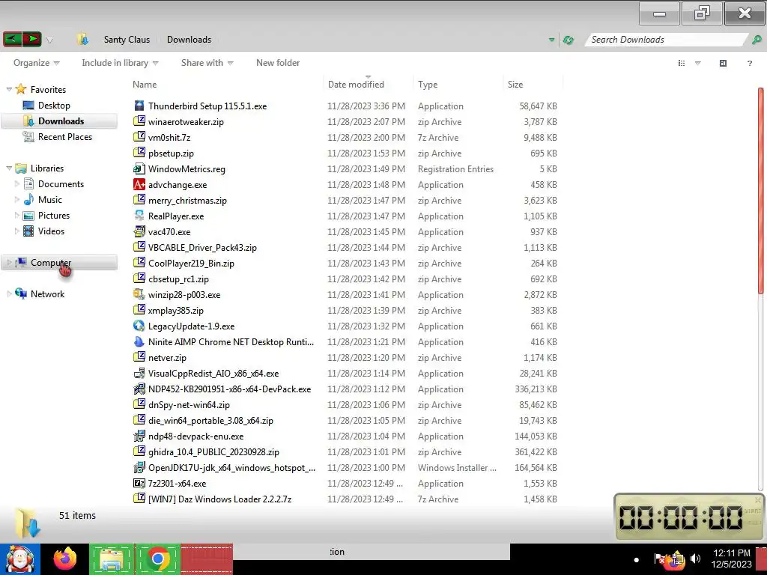
Task: Select Thunderbird Setup 115.5.1.exe icon
Action: [x=139, y=106]
